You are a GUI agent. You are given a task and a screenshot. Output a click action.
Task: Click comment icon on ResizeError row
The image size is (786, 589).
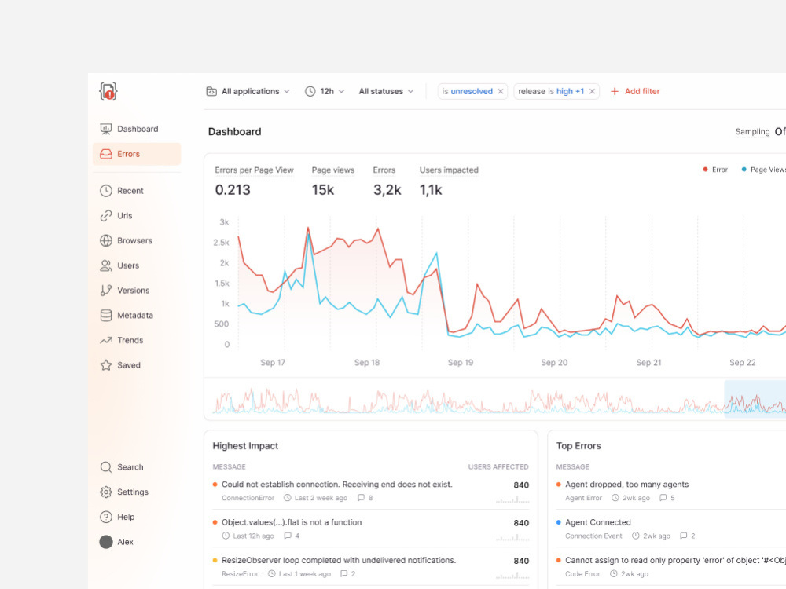[x=344, y=574]
